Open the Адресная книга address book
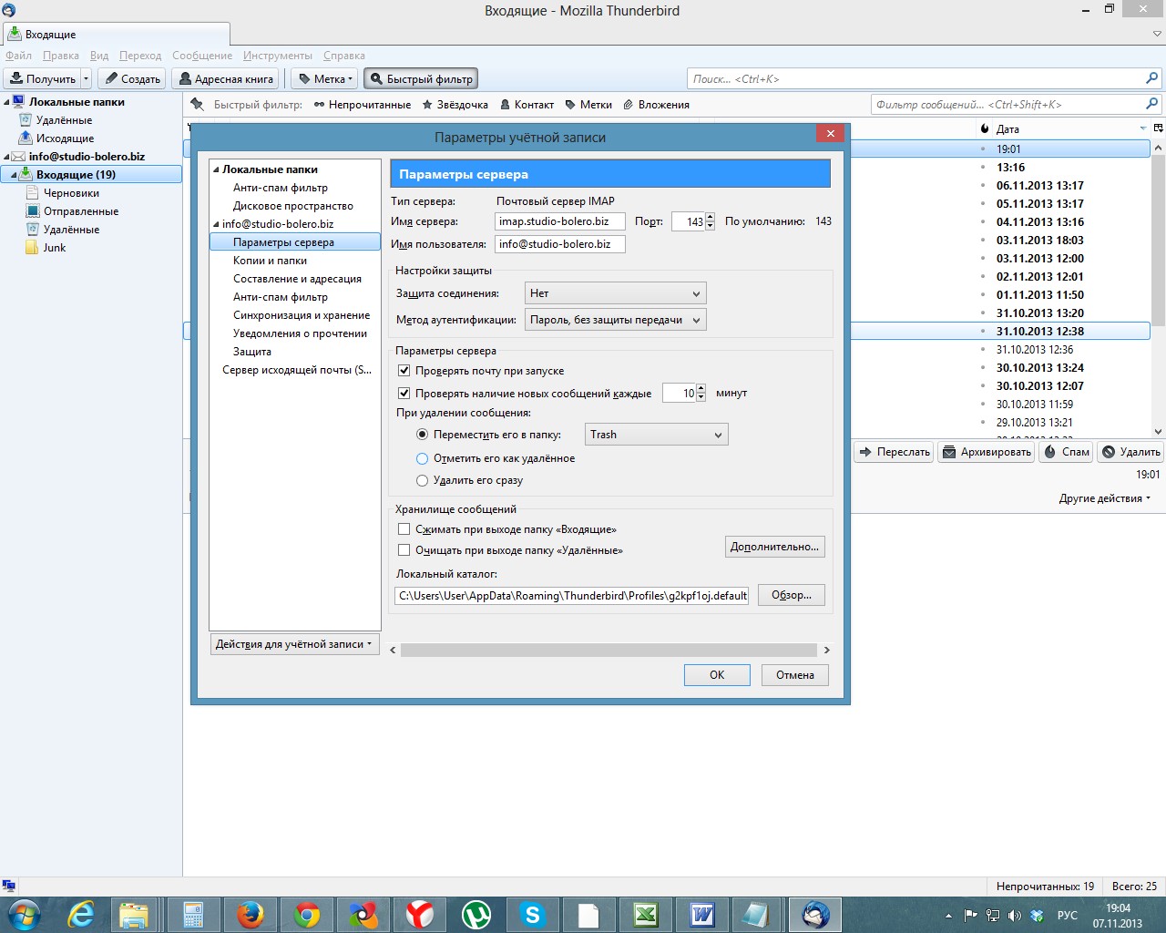This screenshot has width=1166, height=933. tap(226, 79)
